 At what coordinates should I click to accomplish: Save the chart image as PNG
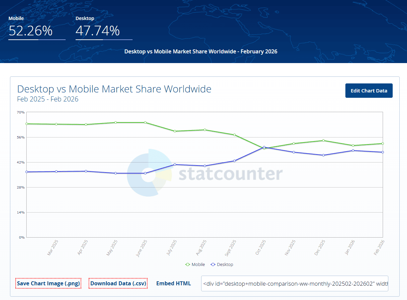click(x=48, y=283)
